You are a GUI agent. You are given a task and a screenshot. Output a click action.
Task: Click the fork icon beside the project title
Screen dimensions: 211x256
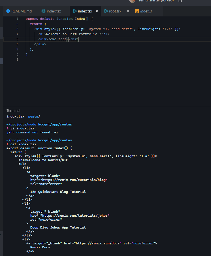180,1
